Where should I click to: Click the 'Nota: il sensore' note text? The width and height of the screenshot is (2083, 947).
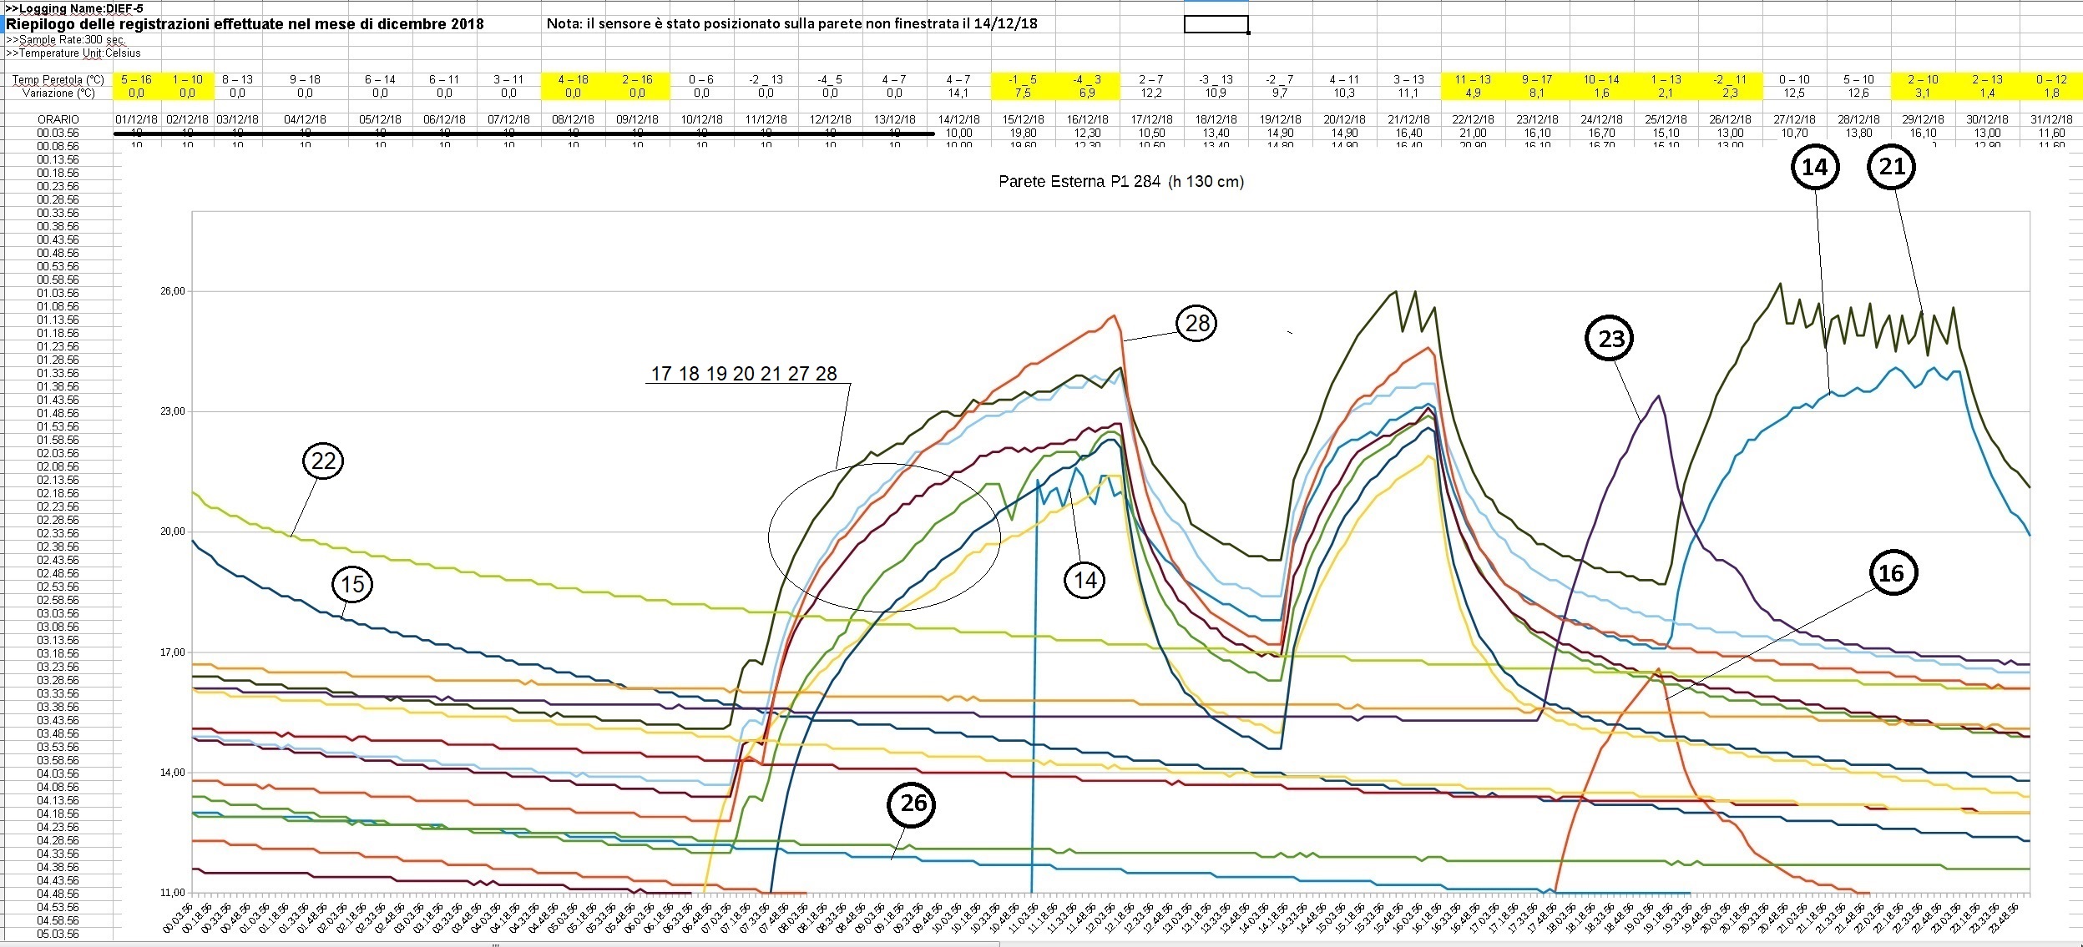791,23
